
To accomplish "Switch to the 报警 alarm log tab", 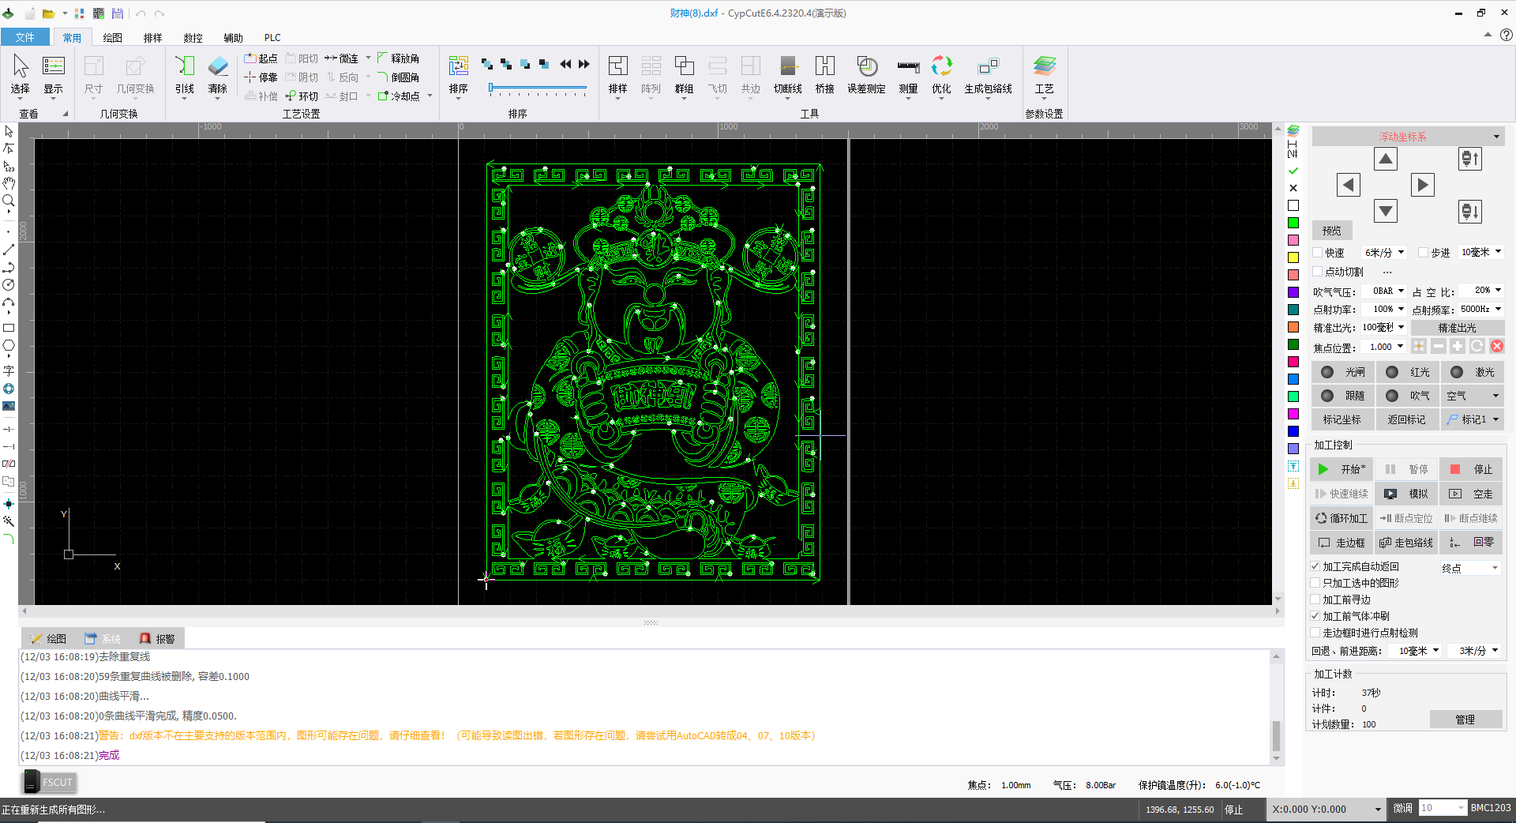I will pos(157,638).
